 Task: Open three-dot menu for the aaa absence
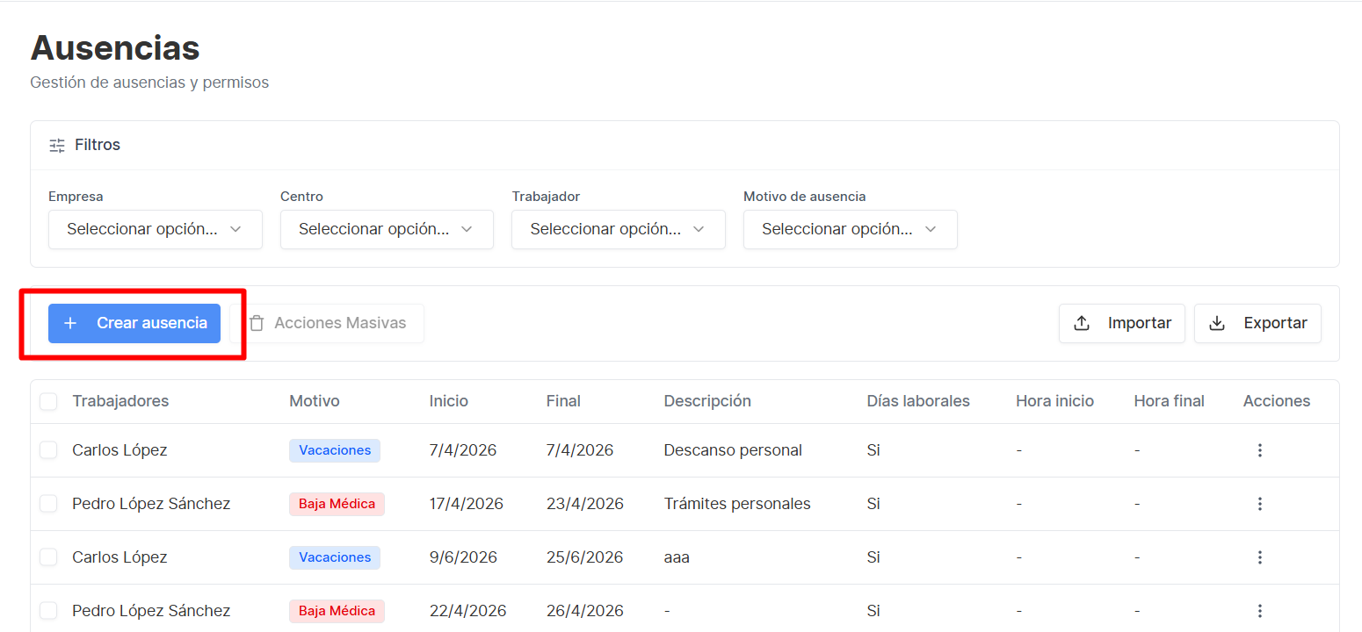tap(1259, 557)
